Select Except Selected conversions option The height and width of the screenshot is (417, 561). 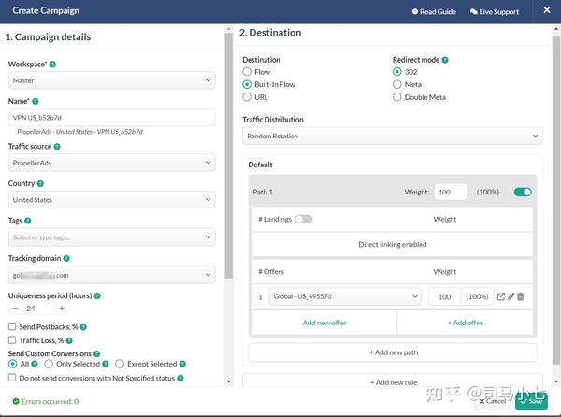(120, 364)
